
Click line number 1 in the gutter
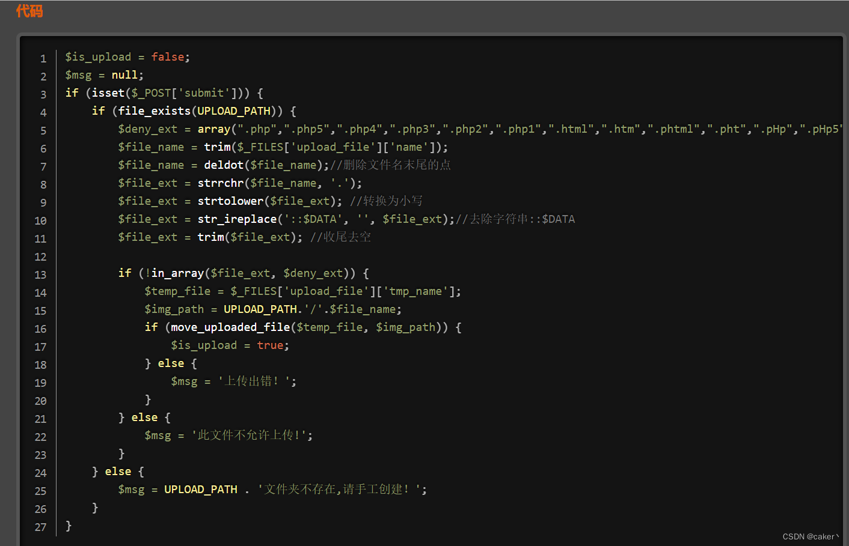coord(43,58)
